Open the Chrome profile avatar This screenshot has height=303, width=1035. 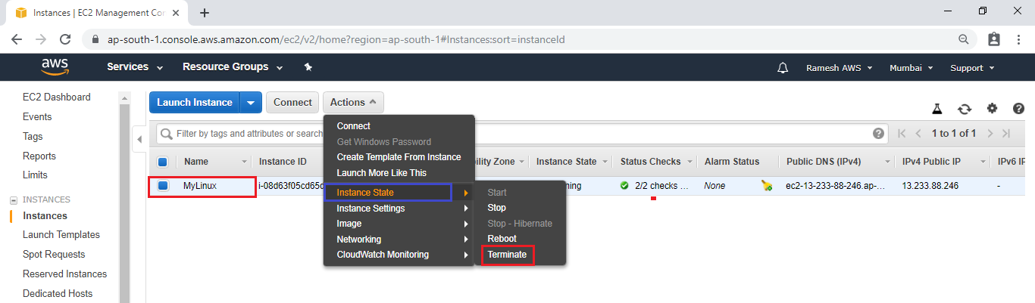coord(994,39)
